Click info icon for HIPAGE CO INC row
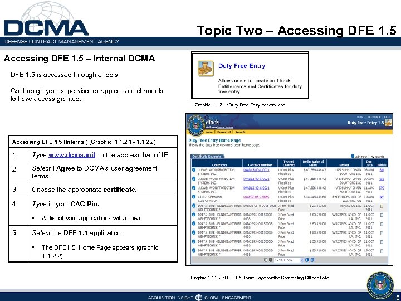Viewport: 401px width, 301px height. click(194, 206)
